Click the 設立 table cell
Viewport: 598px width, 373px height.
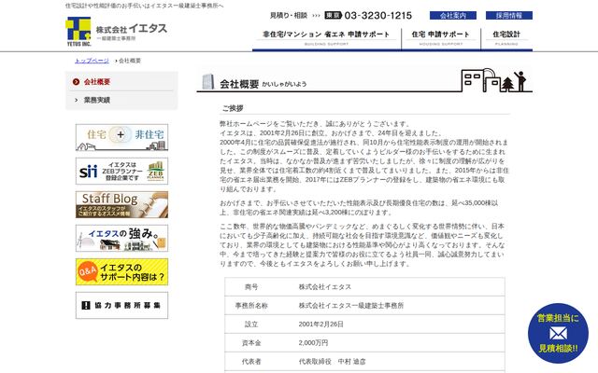(x=251, y=325)
